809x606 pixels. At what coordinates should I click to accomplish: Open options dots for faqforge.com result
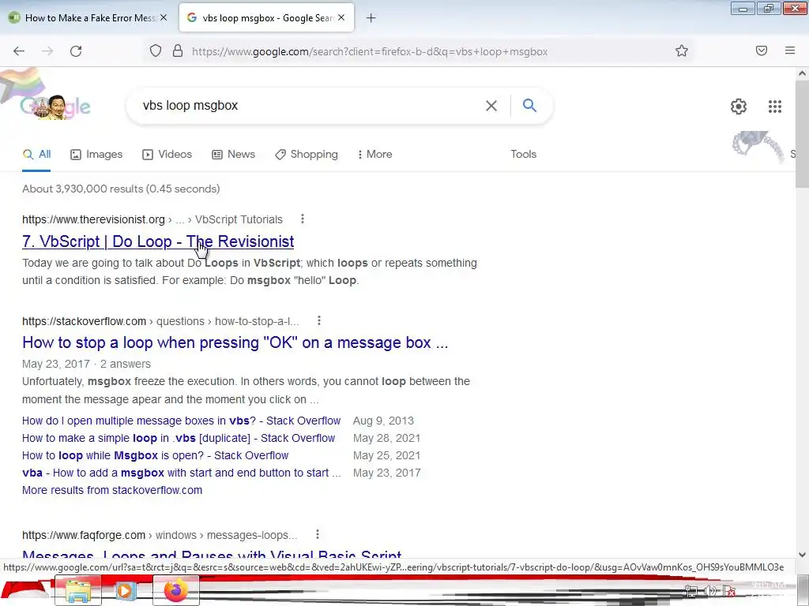[318, 534]
